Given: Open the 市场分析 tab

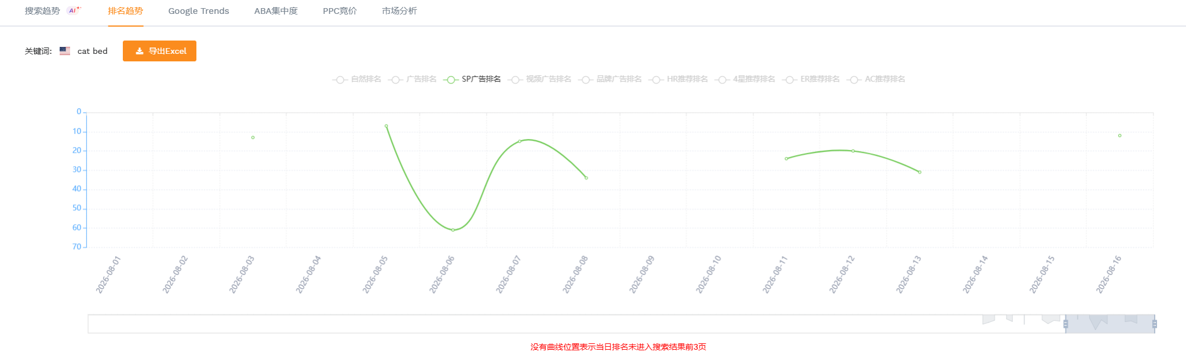Looking at the screenshot, I should (x=399, y=11).
